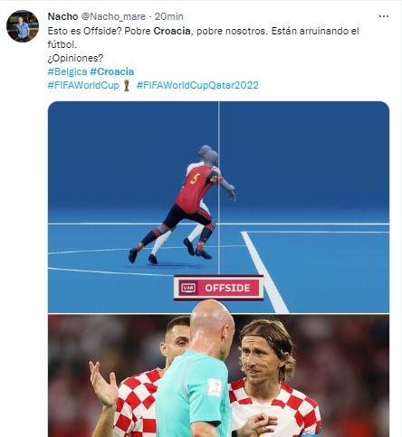Open the three-dot more options menu
This screenshot has width=402, height=437.
click(384, 16)
